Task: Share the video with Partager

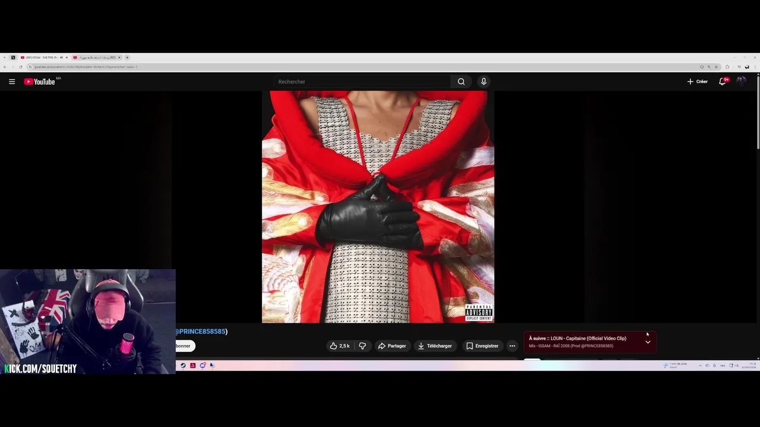Action: click(392, 346)
